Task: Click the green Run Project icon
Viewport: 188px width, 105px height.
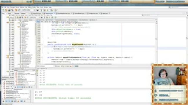Action: click(48, 10)
